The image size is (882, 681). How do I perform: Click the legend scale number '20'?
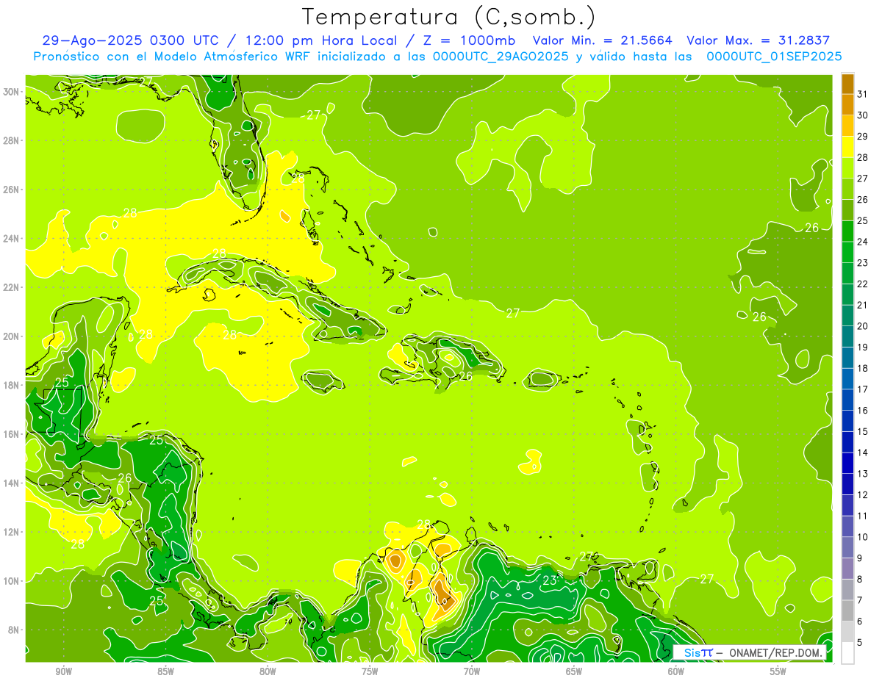(x=863, y=326)
